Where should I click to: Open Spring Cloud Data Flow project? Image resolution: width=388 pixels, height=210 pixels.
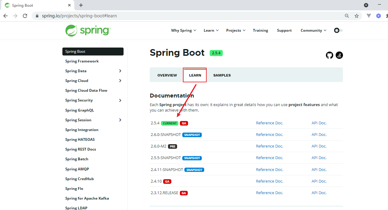click(x=86, y=91)
